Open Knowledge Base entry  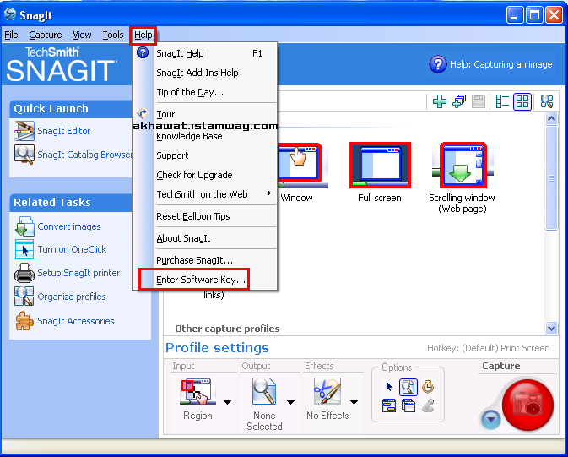(x=205, y=136)
